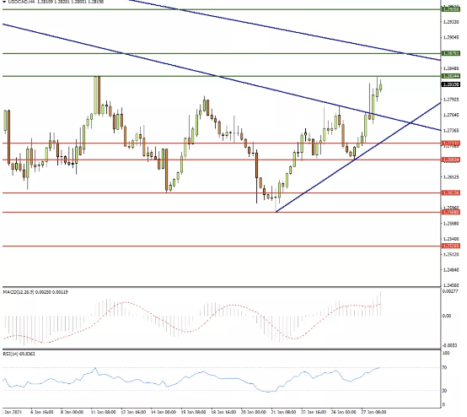Click the latest candlestick near 1.28198
467x417 pixels.
[x=381, y=86]
